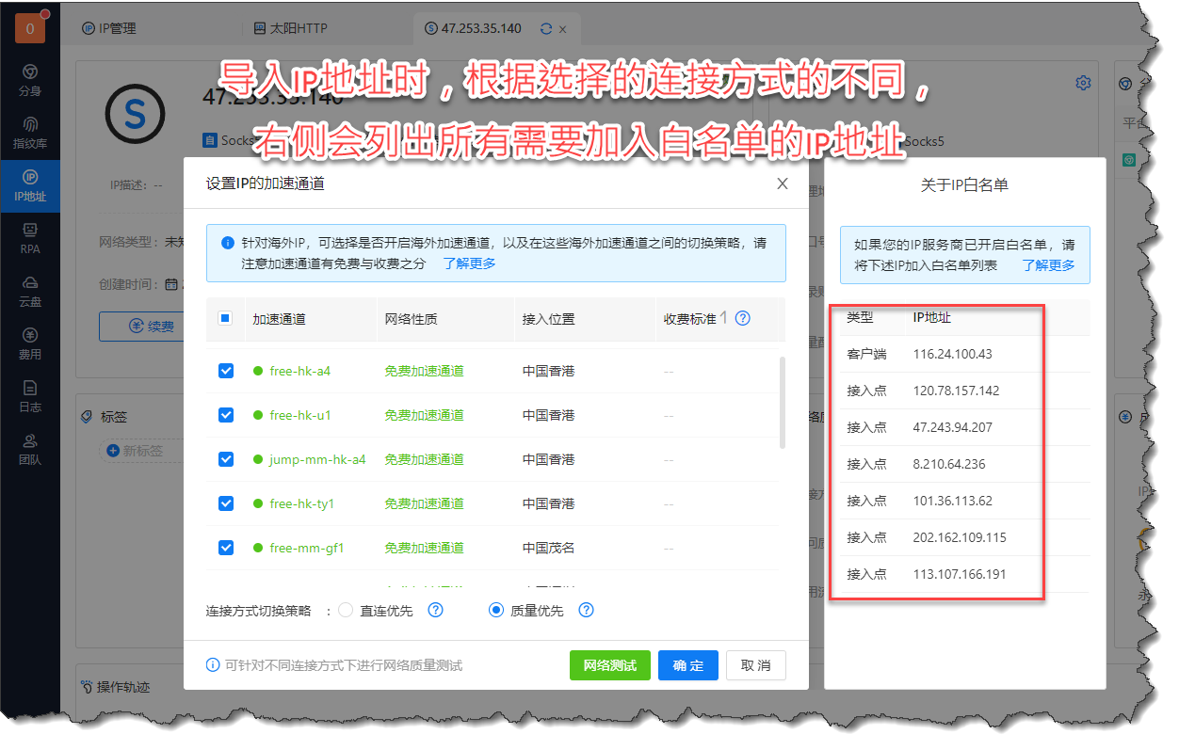This screenshot has height=750, width=1179.
Task: Switch to the IP管理 tab
Action: 109,28
